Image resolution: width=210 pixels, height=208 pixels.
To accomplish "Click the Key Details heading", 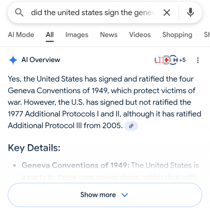I will (34, 148).
